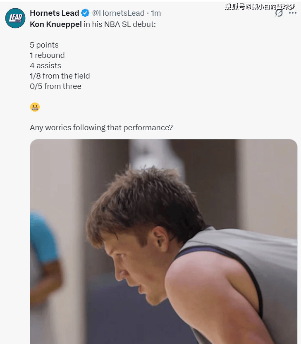
Task: Click the "1/8 from the field" line
Action: pos(60,76)
